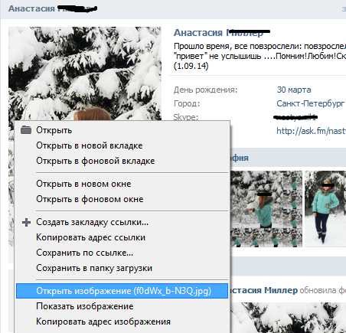Image resolution: width=346 pixels, height=333 pixels.
Task: Click the Город: label
Action: click(187, 103)
